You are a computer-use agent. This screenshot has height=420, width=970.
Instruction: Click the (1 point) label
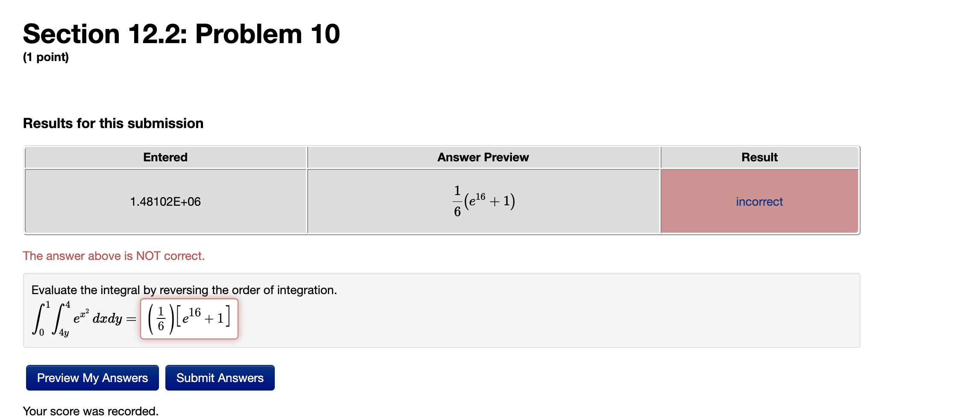45,56
